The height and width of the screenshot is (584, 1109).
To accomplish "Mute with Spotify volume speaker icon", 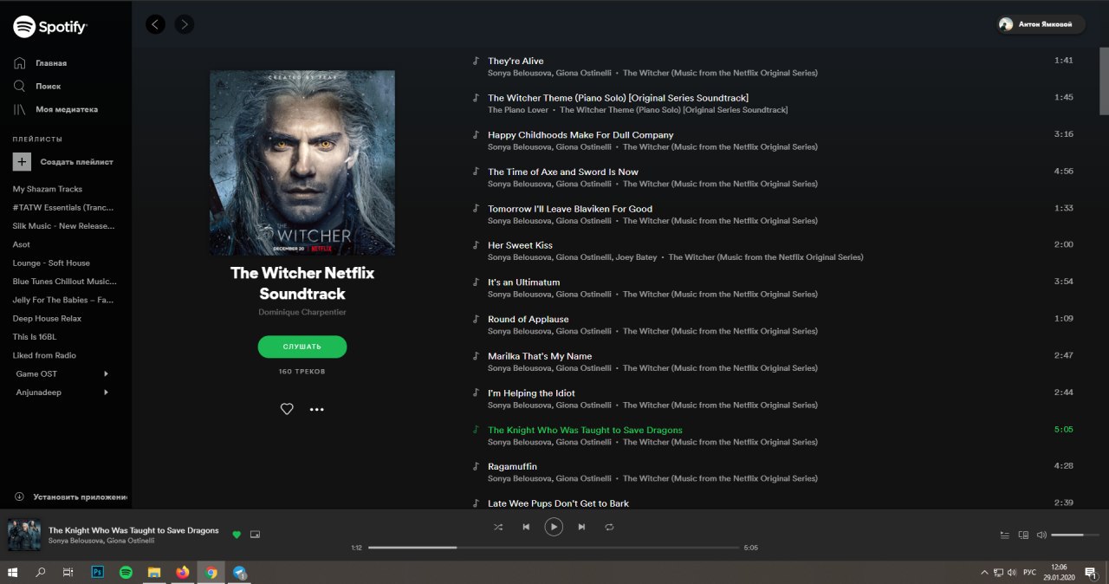I will [x=1041, y=535].
